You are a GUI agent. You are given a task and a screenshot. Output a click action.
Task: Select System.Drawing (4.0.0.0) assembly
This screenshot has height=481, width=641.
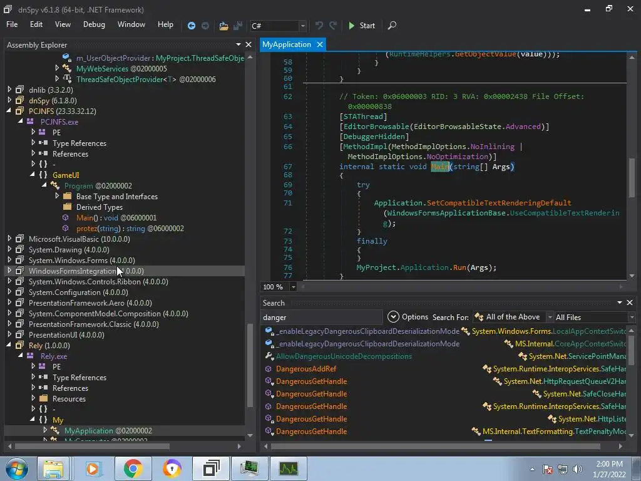coord(69,249)
